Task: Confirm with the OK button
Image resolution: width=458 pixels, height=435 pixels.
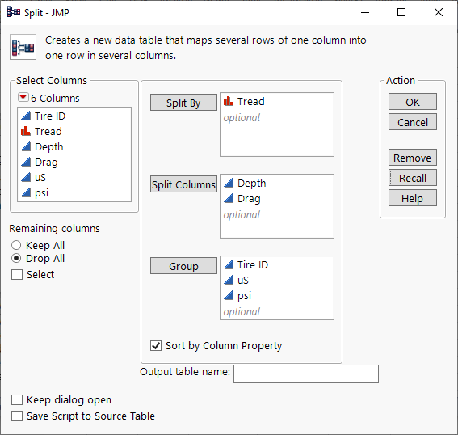Action: (x=413, y=102)
